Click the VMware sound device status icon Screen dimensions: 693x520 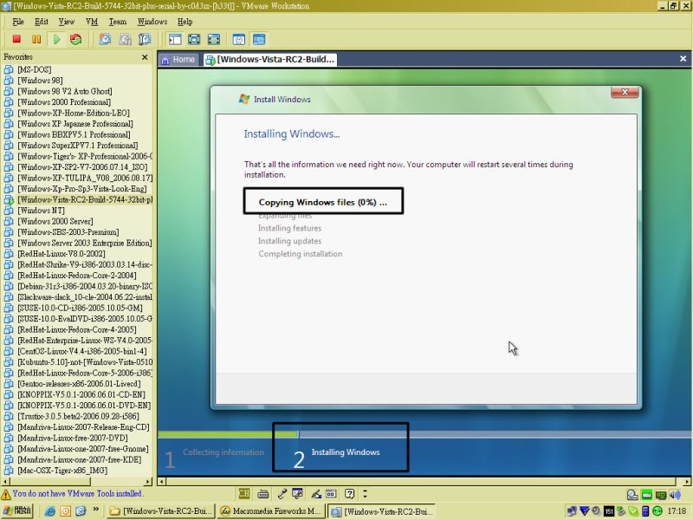[675, 495]
